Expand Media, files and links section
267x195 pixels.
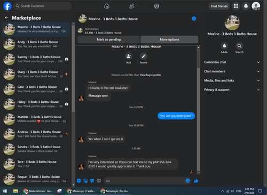click(x=232, y=80)
